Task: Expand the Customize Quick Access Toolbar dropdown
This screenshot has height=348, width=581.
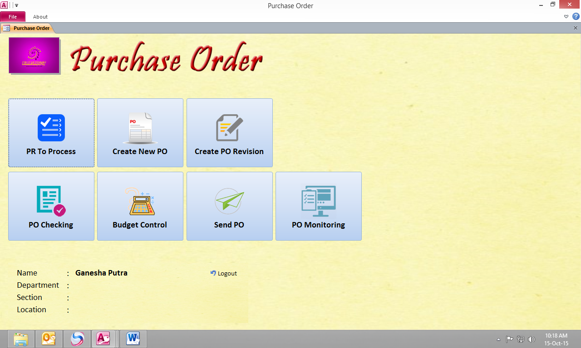Action: point(17,5)
